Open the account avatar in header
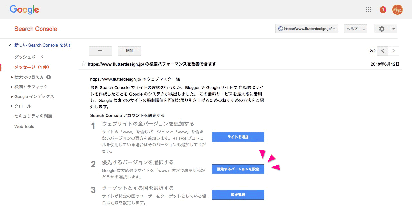 398,10
